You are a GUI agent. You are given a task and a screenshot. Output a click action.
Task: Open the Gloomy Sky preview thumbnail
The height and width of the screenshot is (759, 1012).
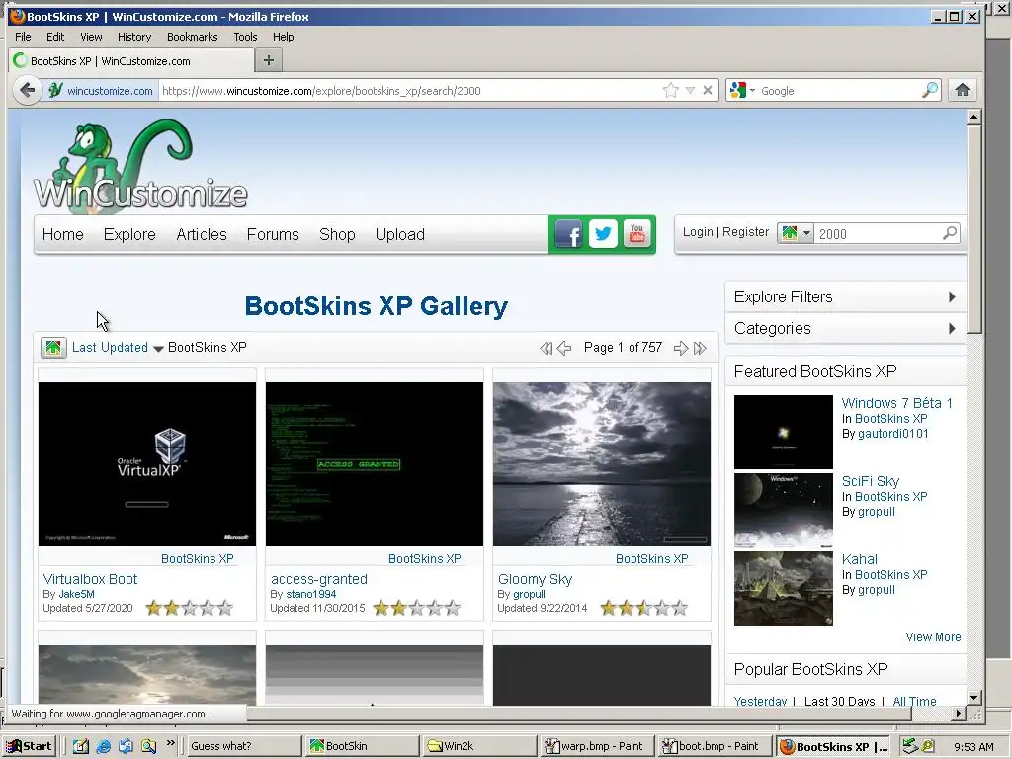602,464
